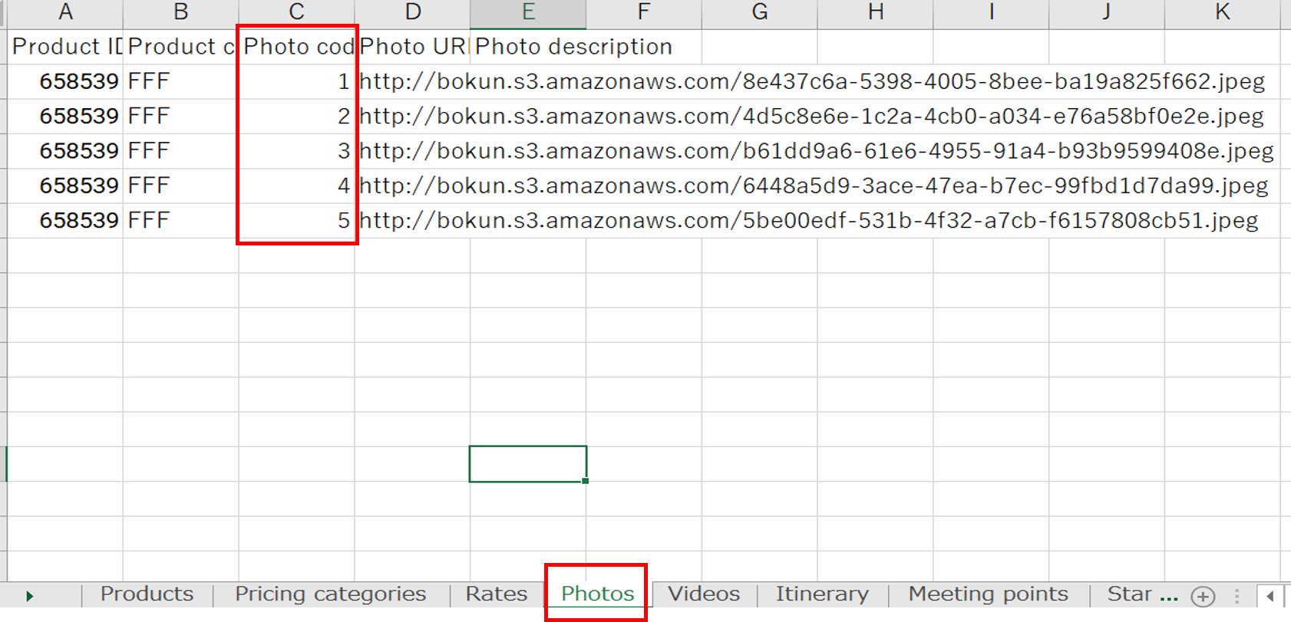Image resolution: width=1291 pixels, height=622 pixels.
Task: Select column C header
Action: [x=296, y=12]
